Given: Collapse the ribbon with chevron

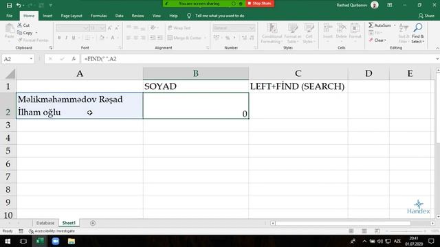Looking at the screenshot, I should tap(437, 48).
